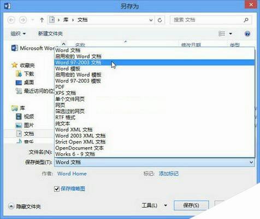Click the Word icon in title bar
The width and height of the screenshot is (260, 219).
pyautogui.click(x=7, y=6)
